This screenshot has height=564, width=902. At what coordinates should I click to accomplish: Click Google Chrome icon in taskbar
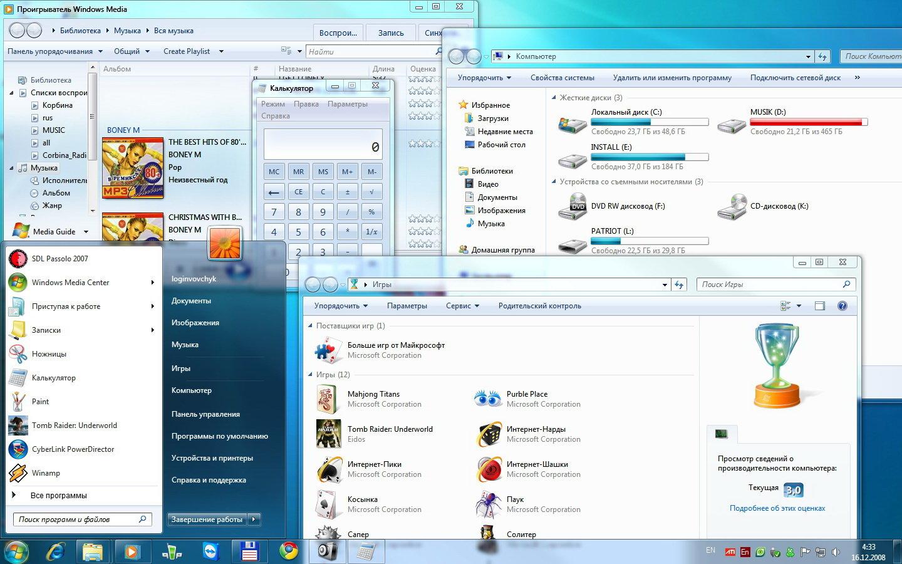pos(289,551)
